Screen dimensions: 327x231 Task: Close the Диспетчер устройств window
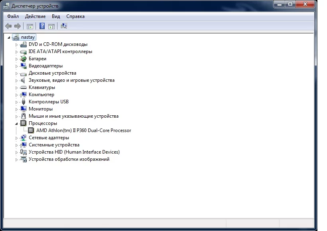[x=305, y=4]
